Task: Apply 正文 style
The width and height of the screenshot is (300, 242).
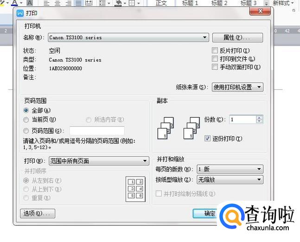Action: [161, 3]
